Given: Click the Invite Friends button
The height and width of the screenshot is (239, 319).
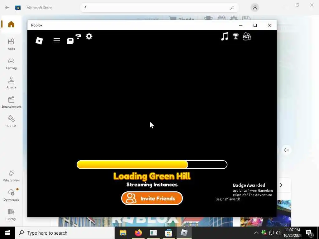Looking at the screenshot, I should pos(152,198).
